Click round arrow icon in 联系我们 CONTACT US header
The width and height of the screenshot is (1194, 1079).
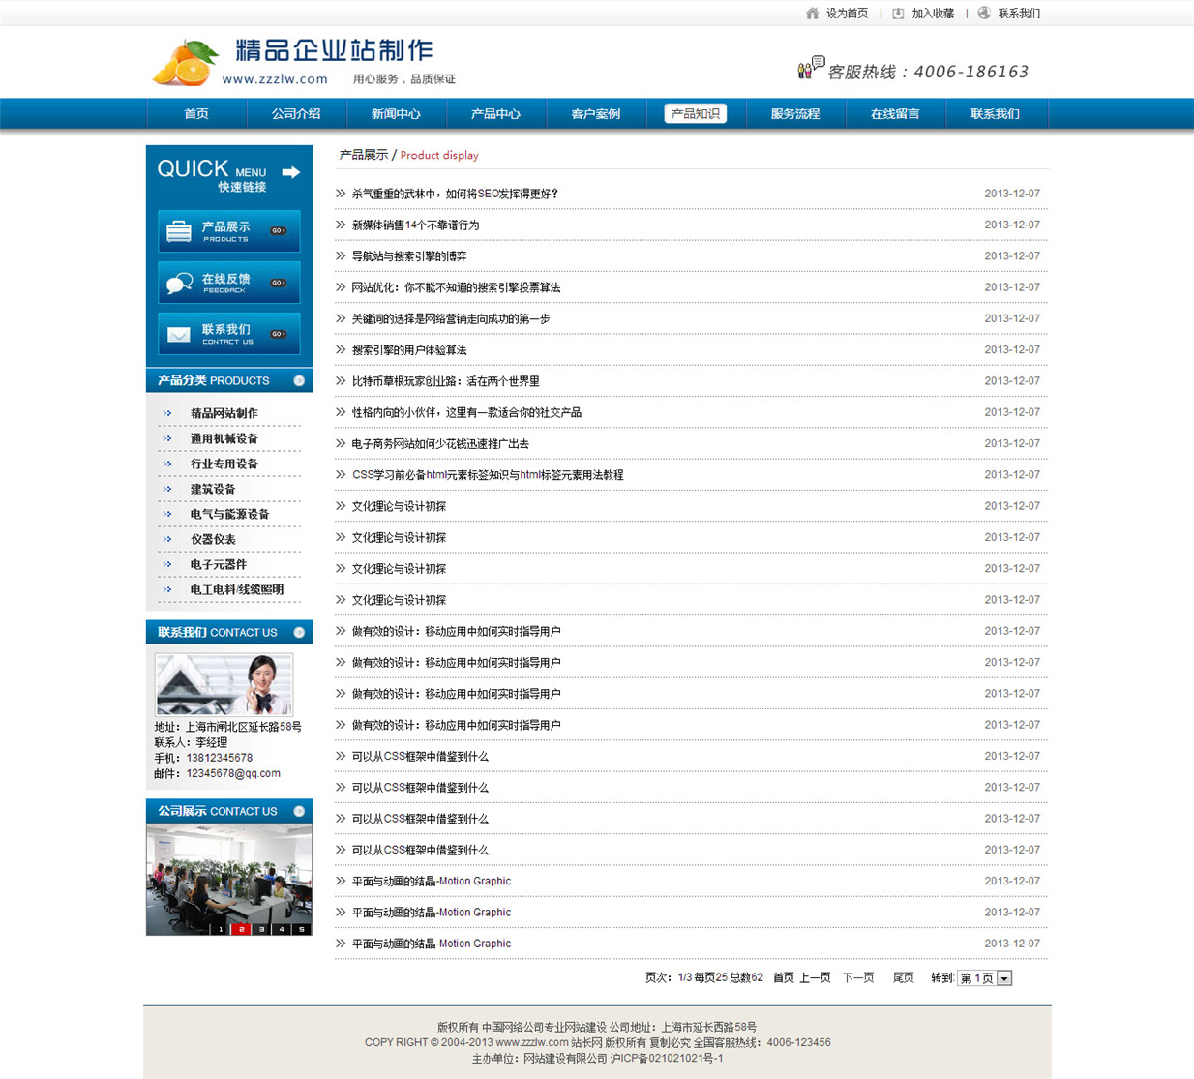299,633
